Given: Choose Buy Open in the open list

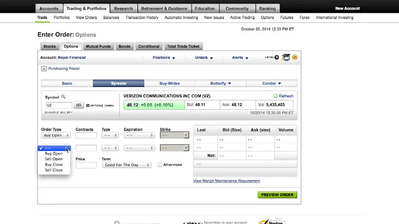Looking at the screenshot, I should click(54, 154).
